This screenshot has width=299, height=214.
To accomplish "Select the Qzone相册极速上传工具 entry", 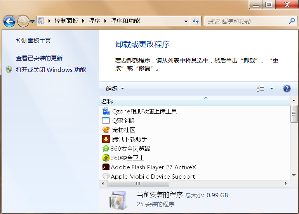I will click(144, 111).
